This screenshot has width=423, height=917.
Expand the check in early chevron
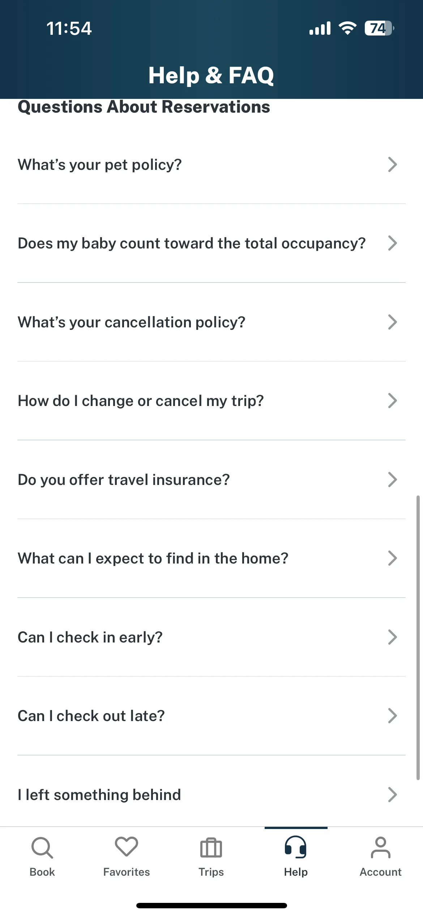pos(393,637)
